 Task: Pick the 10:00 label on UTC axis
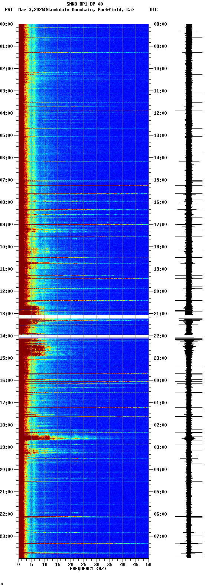pyautogui.click(x=160, y=69)
